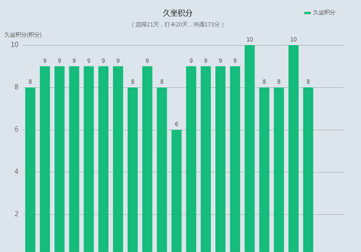
Task: Click the chart title 久坐积分
Action: pos(177,13)
